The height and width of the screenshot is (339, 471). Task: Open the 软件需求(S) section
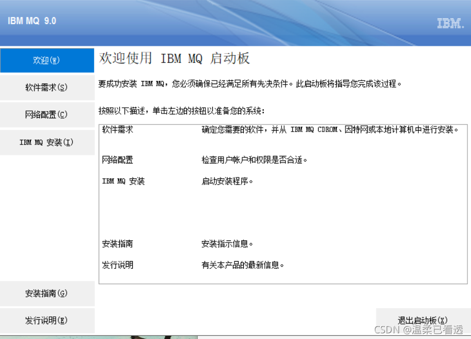point(47,88)
